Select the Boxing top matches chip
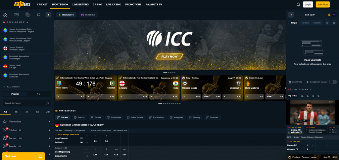 click(x=194, y=117)
